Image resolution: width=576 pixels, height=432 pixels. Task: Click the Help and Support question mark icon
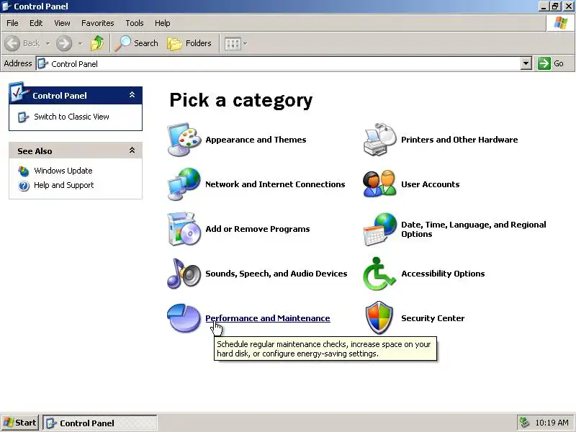(x=24, y=186)
